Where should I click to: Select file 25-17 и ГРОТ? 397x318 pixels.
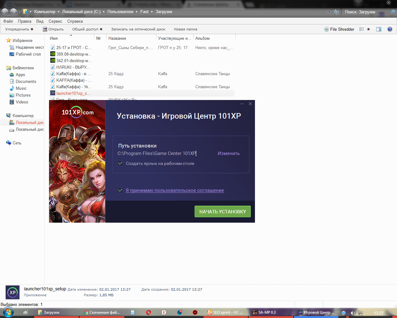click(71, 48)
